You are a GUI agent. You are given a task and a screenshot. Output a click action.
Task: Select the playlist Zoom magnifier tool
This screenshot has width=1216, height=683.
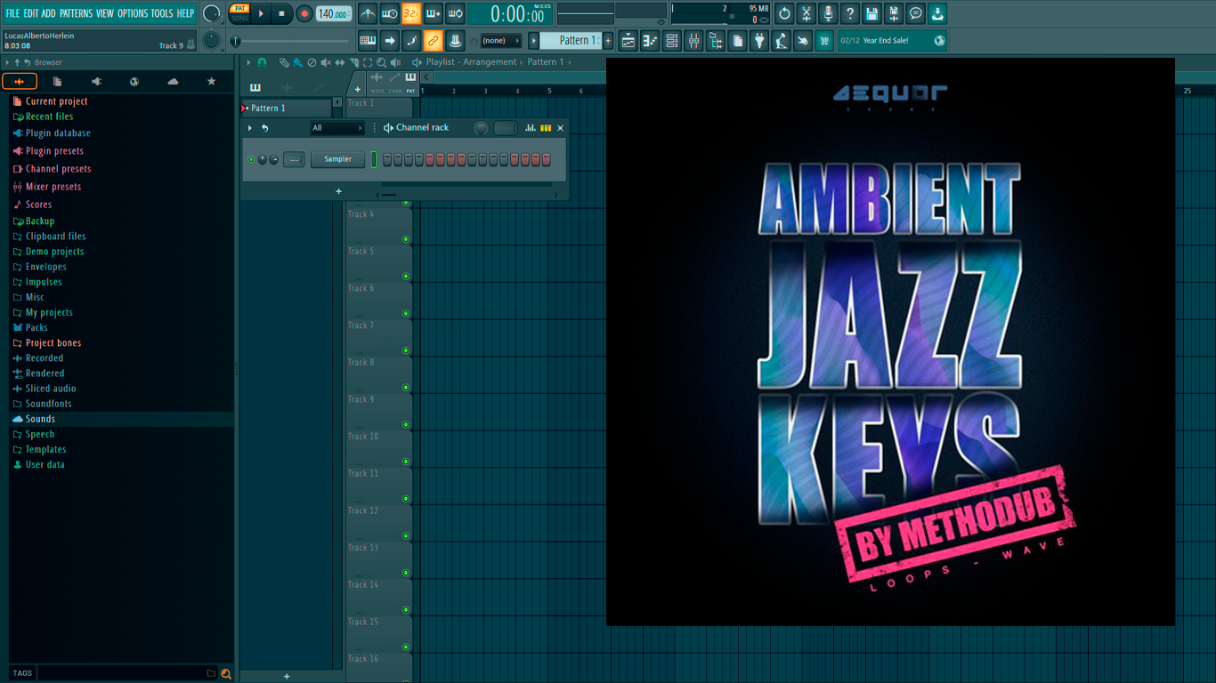pos(382,62)
